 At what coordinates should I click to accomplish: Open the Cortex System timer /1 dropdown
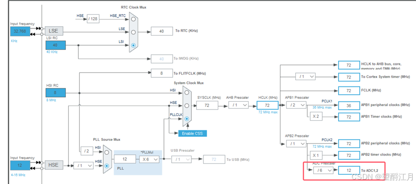tap(306, 76)
